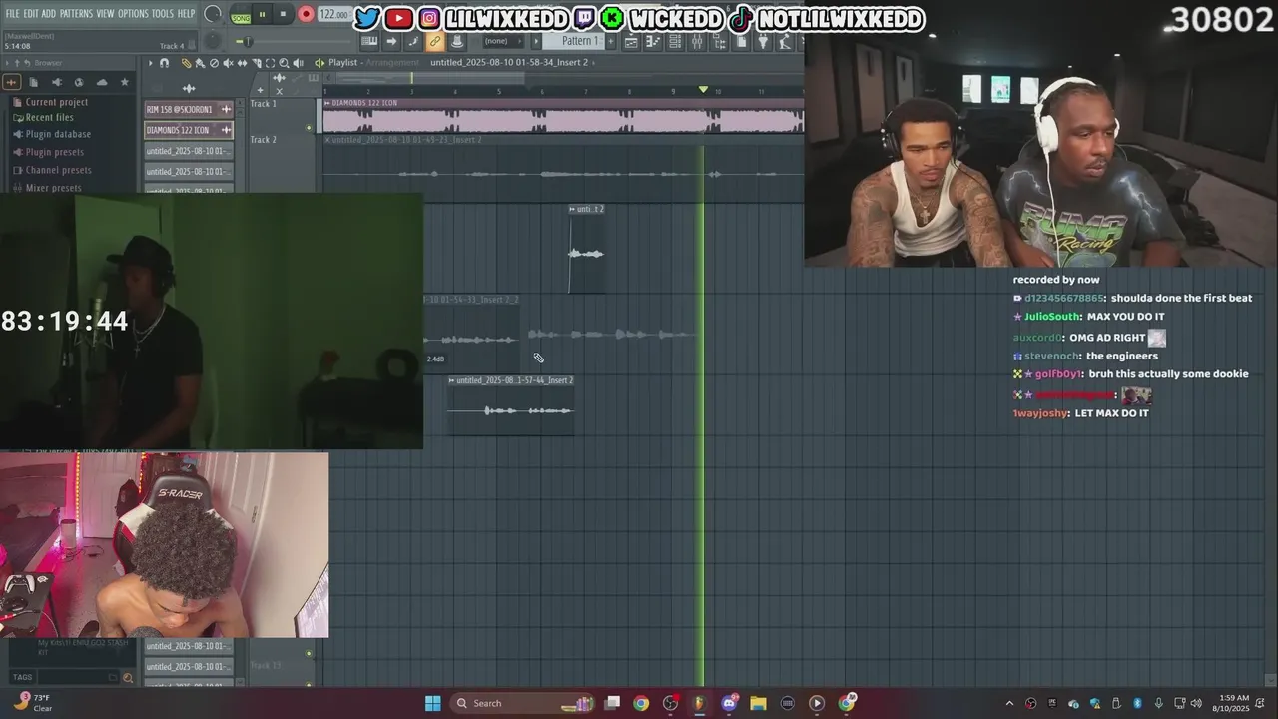The height and width of the screenshot is (719, 1278).
Task: Open the Mixer view toolbar icon
Action: point(696,41)
